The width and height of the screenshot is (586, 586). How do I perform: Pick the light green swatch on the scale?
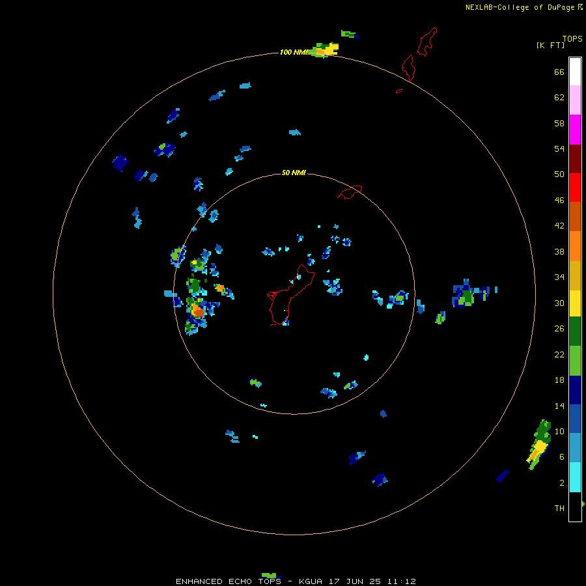575,361
